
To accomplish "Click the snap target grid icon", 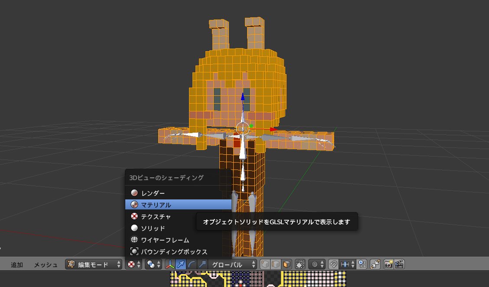I will point(362,264).
